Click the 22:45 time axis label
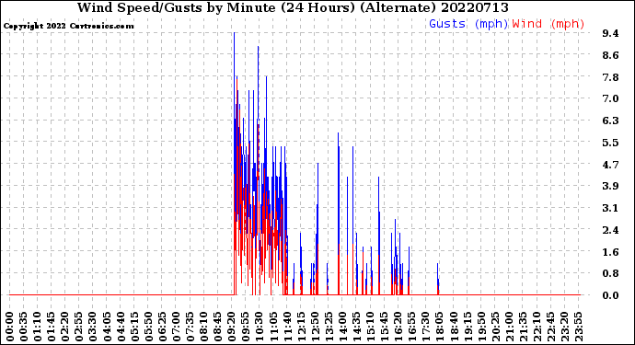 pyautogui.click(x=550, y=327)
